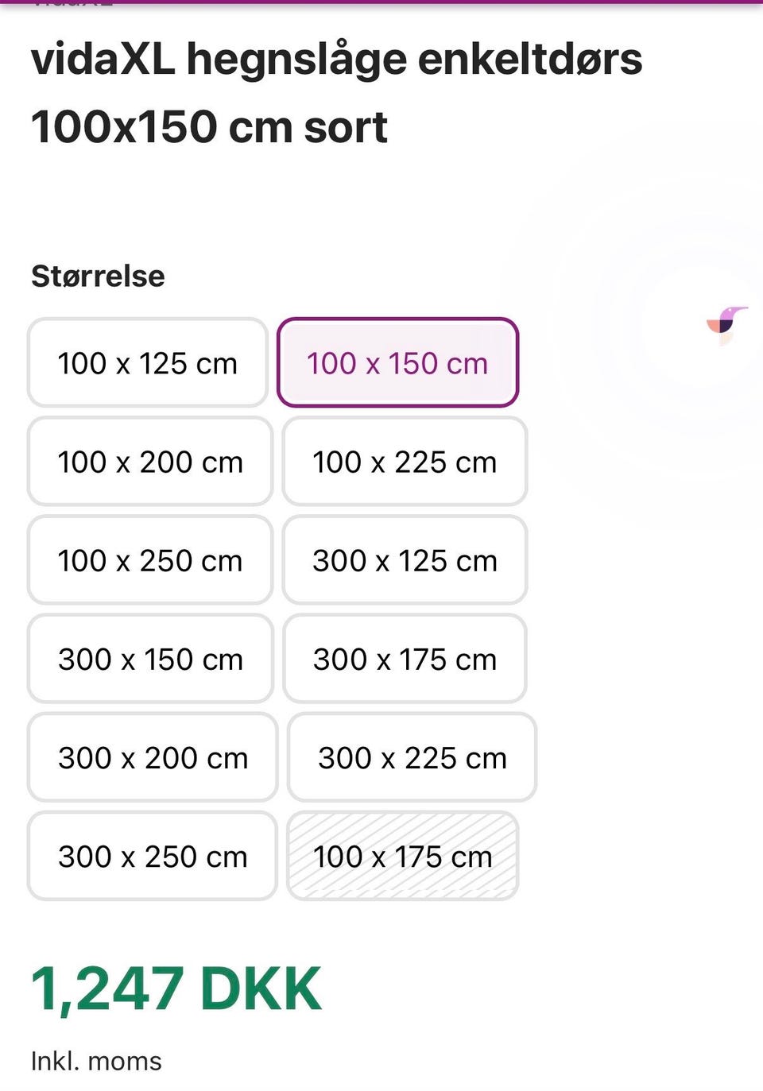The height and width of the screenshot is (1091, 763).
Task: Tap the hummingbird assistant icon
Action: [x=726, y=323]
